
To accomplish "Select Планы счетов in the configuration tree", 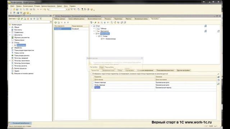I will (x=19, y=53).
